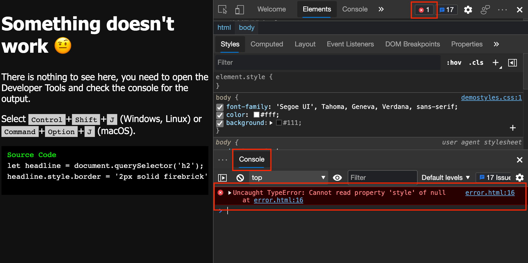Open the Event Listeners tab
The image size is (528, 263).
(350, 44)
